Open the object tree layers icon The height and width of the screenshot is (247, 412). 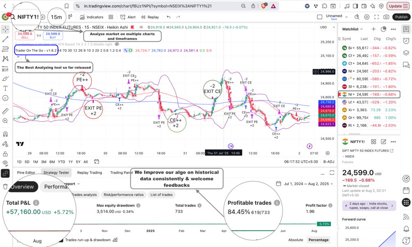[x=406, y=53]
